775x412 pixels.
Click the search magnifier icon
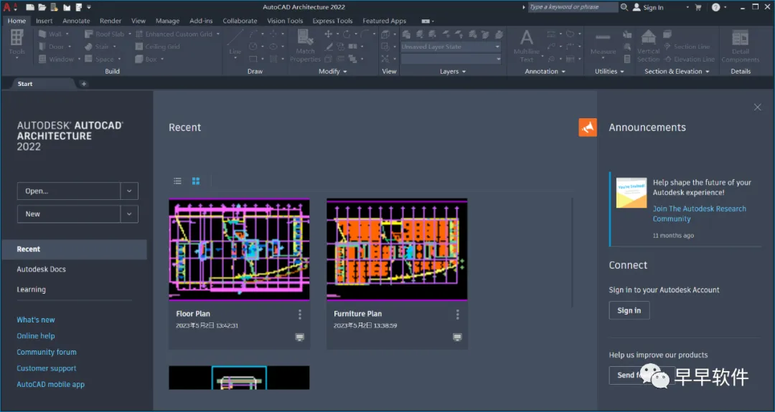(x=624, y=7)
